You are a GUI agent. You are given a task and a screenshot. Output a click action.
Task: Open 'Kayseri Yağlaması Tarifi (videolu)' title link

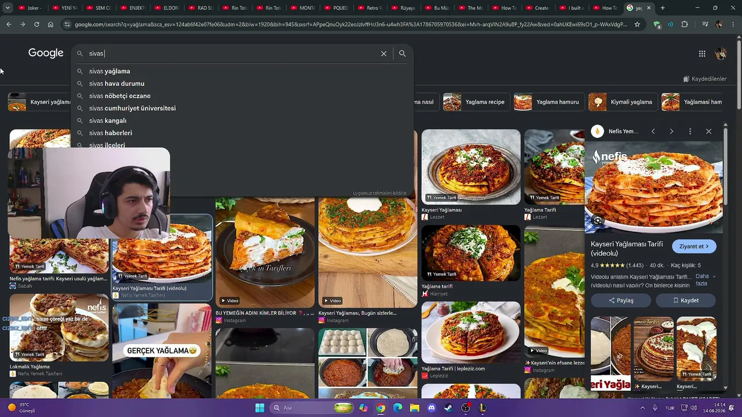click(x=627, y=249)
